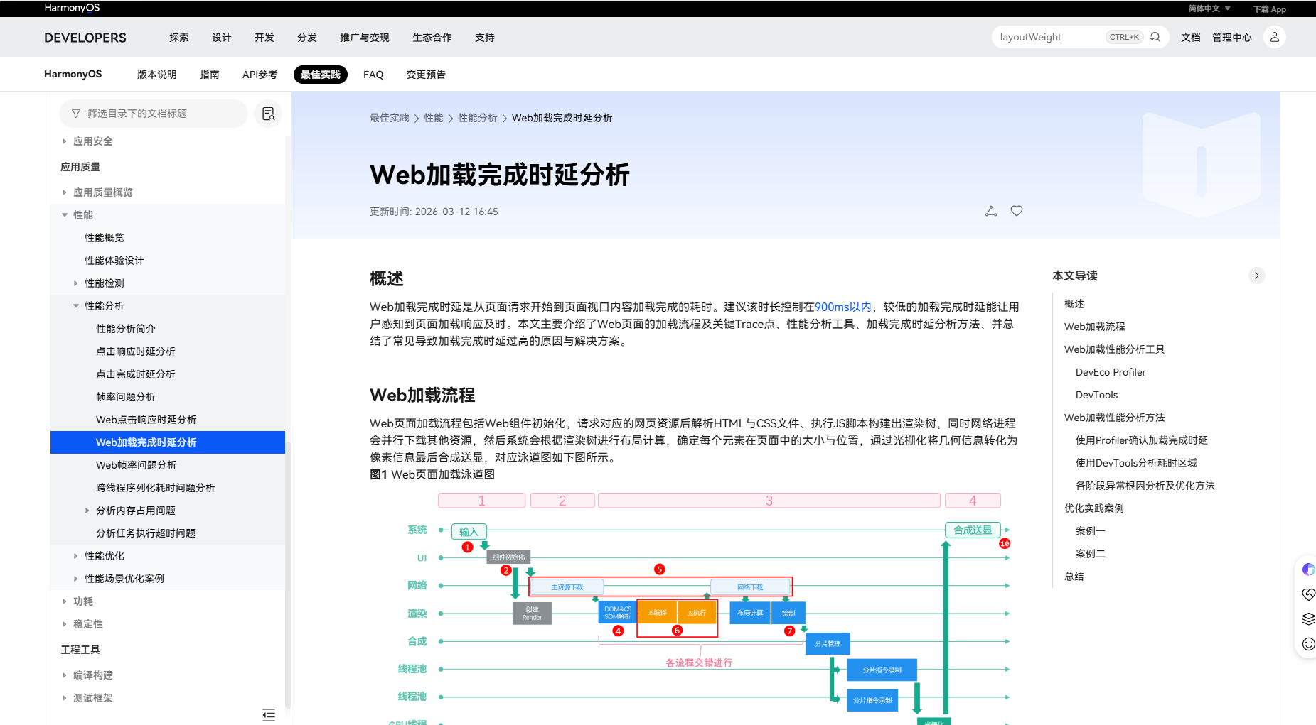This screenshot has height=725, width=1316.
Task: Click the 筛选目录下的文档标题 filter field
Action: coord(154,114)
